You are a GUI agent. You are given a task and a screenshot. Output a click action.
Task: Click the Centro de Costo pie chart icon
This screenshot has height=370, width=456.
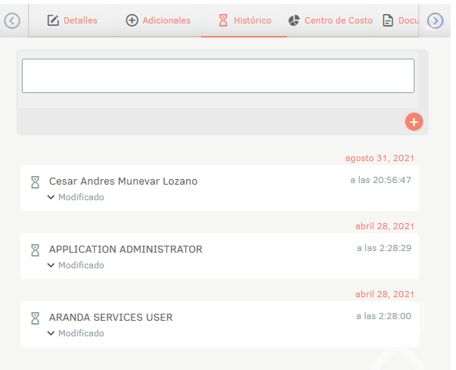tap(294, 20)
